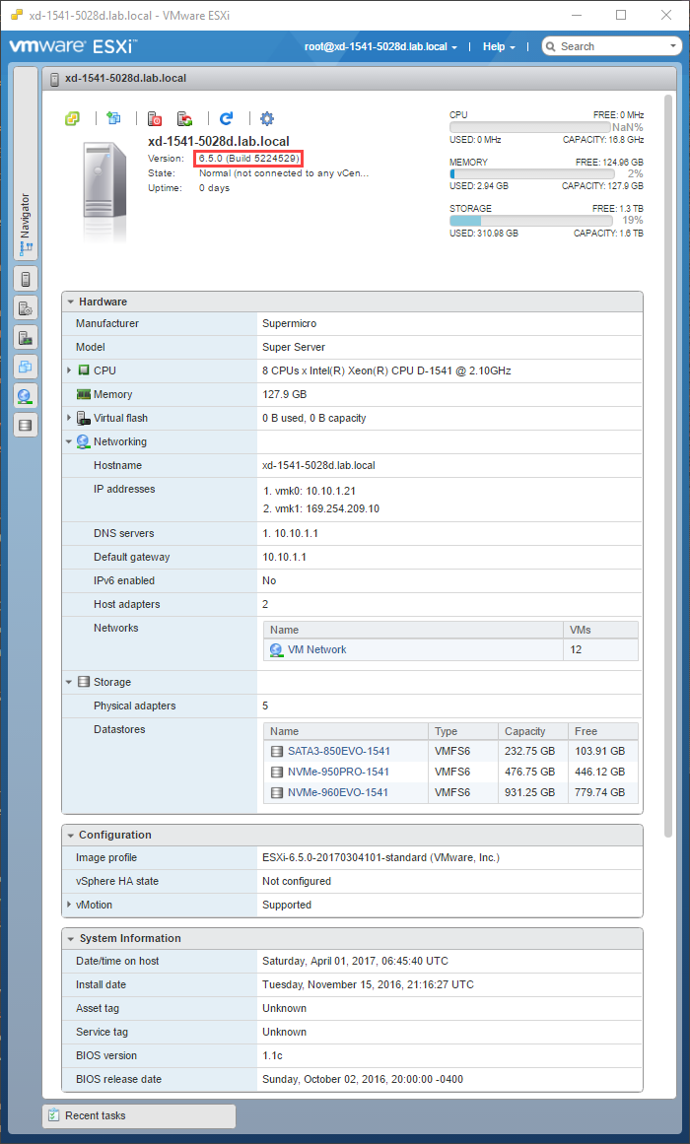
Task: Click the search magnifier icon
Action: click(551, 46)
